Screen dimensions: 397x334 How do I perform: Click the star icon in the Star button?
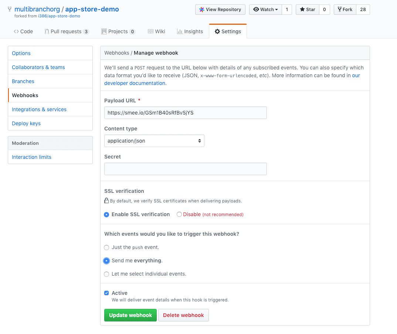click(302, 9)
